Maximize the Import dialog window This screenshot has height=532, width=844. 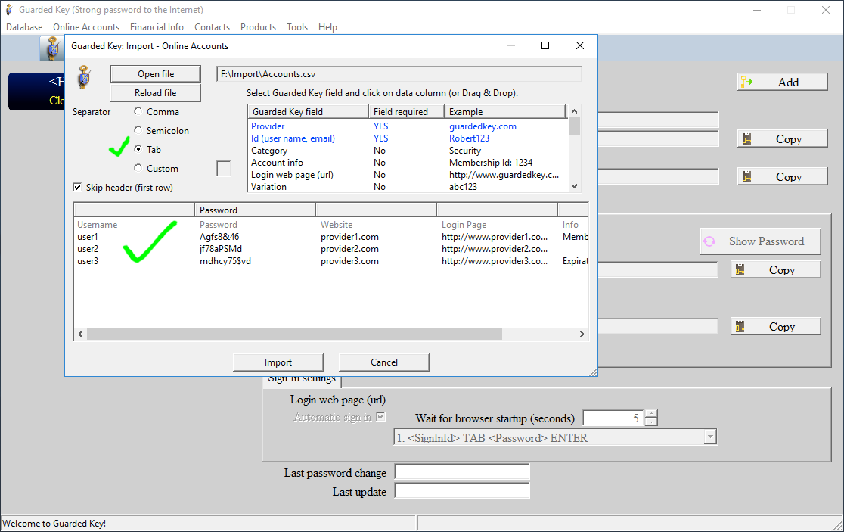tap(545, 45)
